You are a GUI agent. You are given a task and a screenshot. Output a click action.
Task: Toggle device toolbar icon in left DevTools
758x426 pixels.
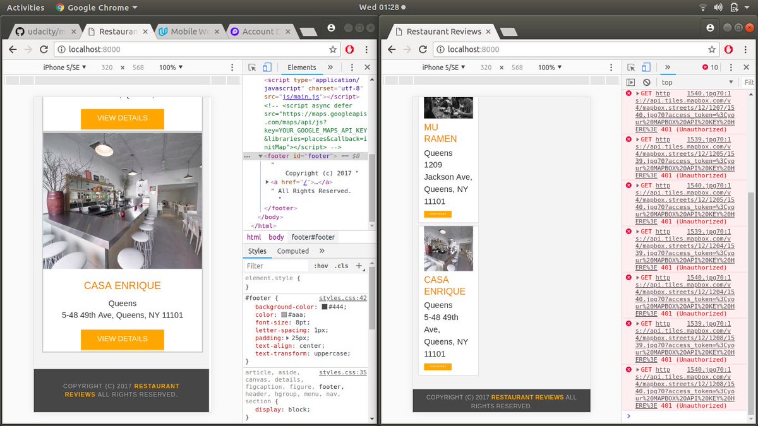(x=267, y=67)
